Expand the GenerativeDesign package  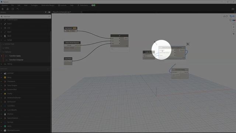1,98
